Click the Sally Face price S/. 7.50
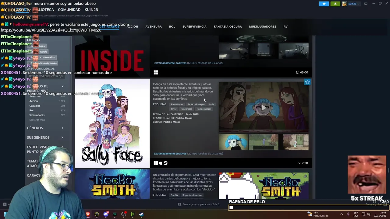The width and height of the screenshot is (390, 219). click(x=303, y=163)
